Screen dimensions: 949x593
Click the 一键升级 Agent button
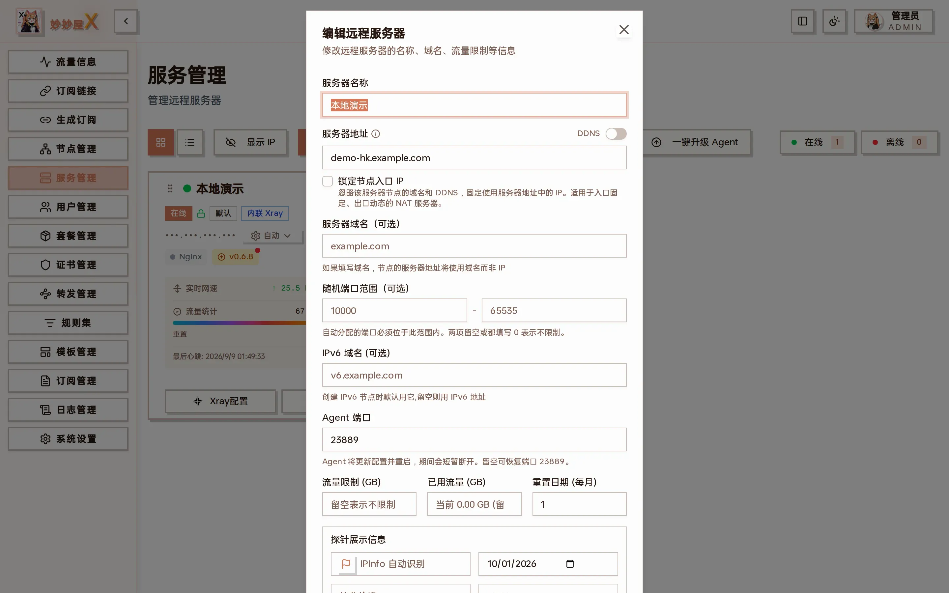697,142
